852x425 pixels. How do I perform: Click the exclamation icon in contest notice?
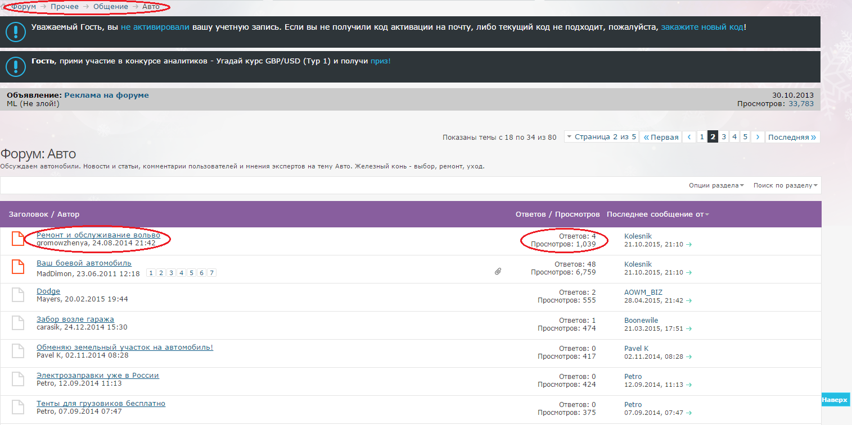point(16,67)
